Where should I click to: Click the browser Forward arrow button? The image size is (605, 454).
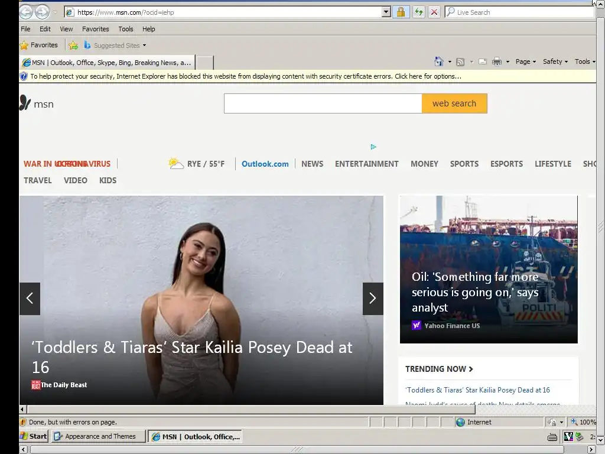coord(42,12)
